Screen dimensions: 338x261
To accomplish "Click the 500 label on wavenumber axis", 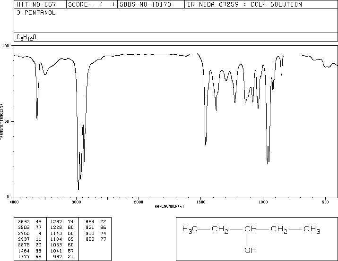I will [326, 202].
